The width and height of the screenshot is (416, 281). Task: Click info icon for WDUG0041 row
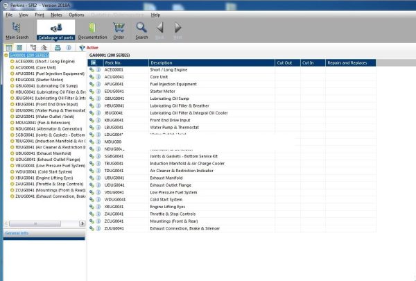click(98, 199)
